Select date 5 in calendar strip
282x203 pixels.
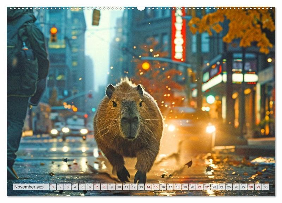82,187
